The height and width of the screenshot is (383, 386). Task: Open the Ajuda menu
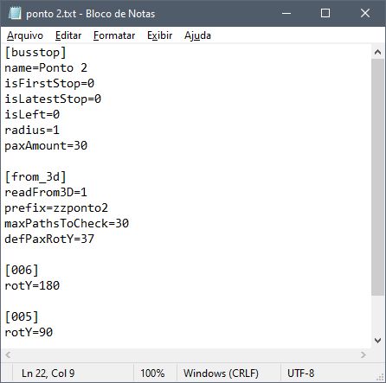click(197, 35)
